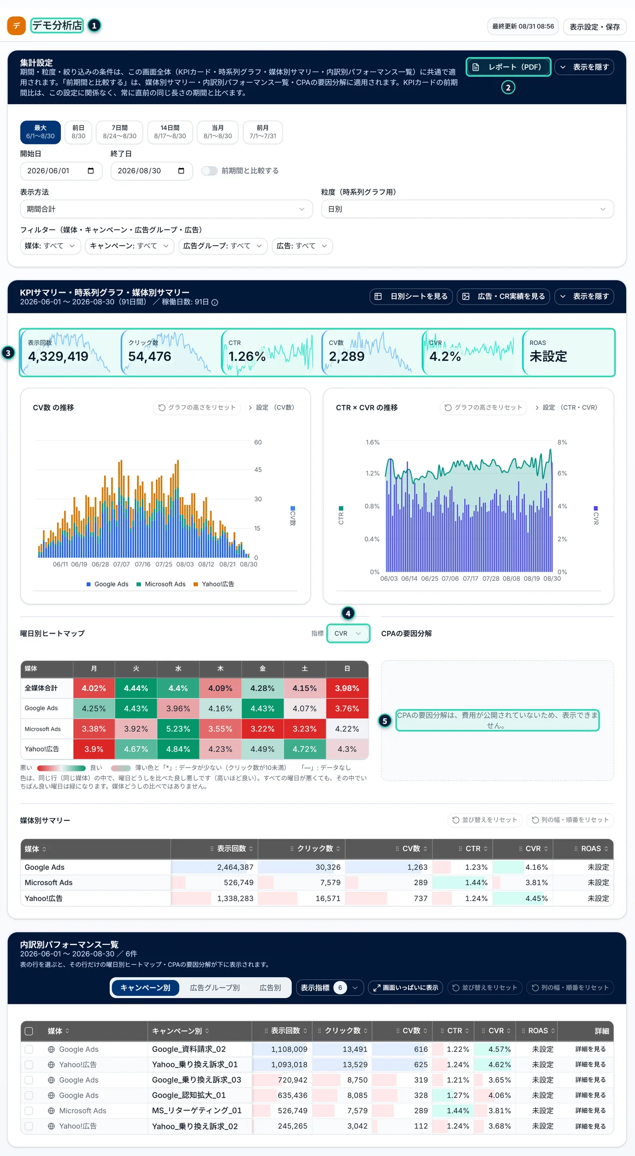
Task: Open the 媒体: すべて filter dropdown
Action: point(50,246)
